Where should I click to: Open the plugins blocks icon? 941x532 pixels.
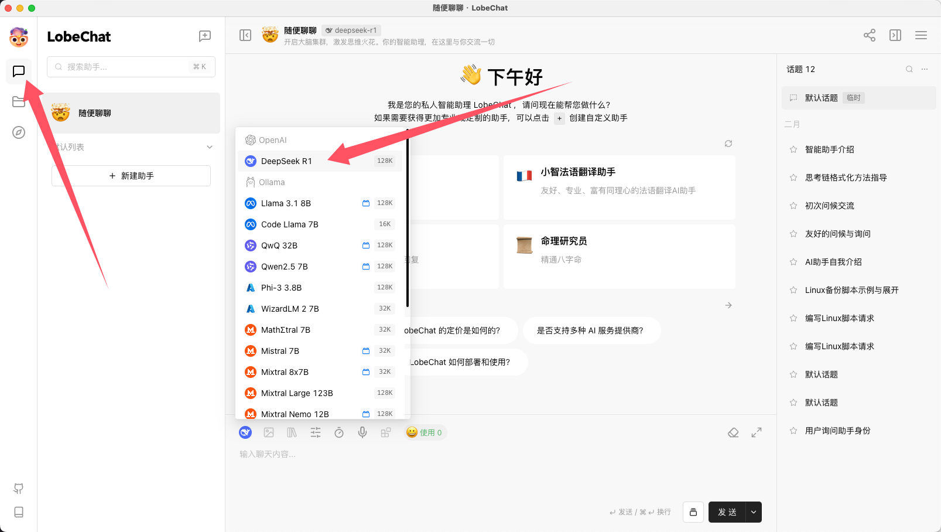(386, 432)
